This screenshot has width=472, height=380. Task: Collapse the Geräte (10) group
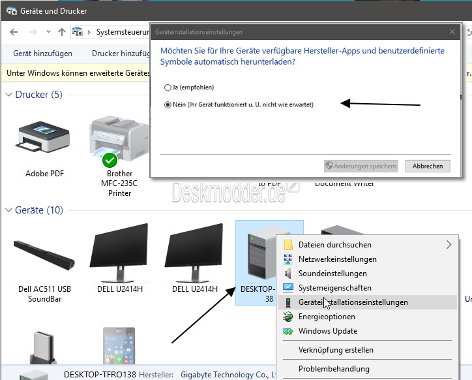point(8,210)
